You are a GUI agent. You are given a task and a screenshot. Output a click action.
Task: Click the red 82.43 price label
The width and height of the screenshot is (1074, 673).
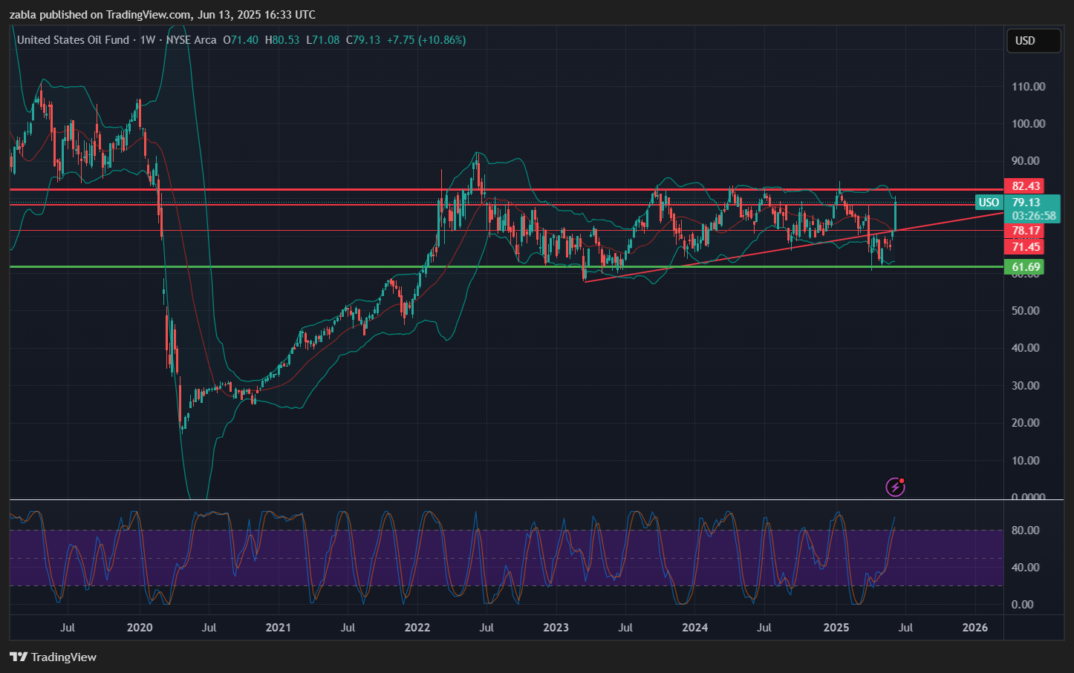click(1026, 186)
